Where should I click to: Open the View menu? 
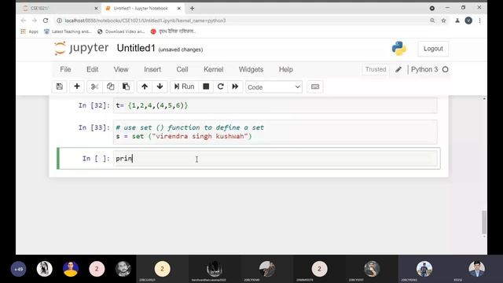(x=121, y=69)
